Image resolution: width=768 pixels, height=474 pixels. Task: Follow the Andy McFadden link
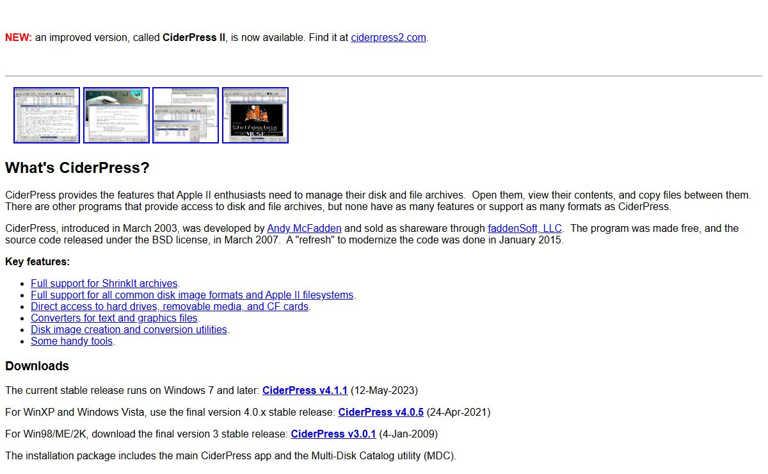[304, 228]
